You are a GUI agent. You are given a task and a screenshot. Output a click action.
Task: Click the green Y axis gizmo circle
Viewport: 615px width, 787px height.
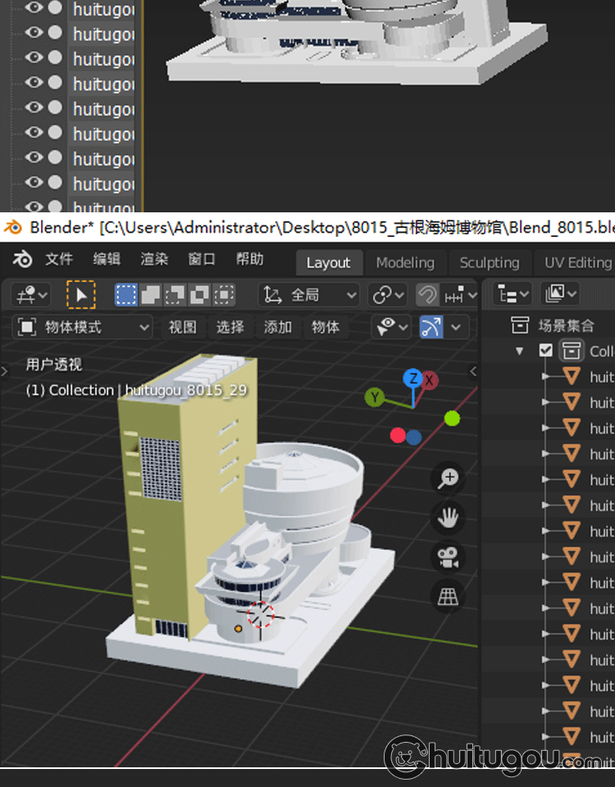coord(375,398)
